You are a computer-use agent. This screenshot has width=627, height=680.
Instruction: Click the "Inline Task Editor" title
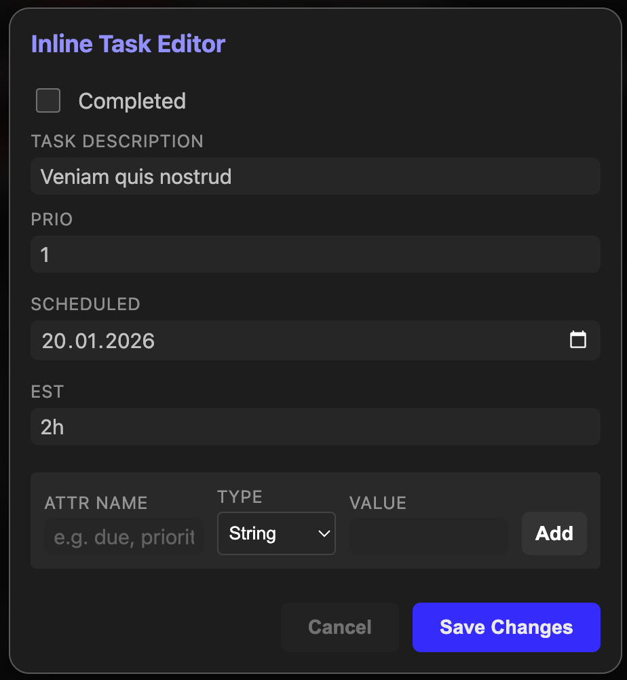click(x=128, y=44)
